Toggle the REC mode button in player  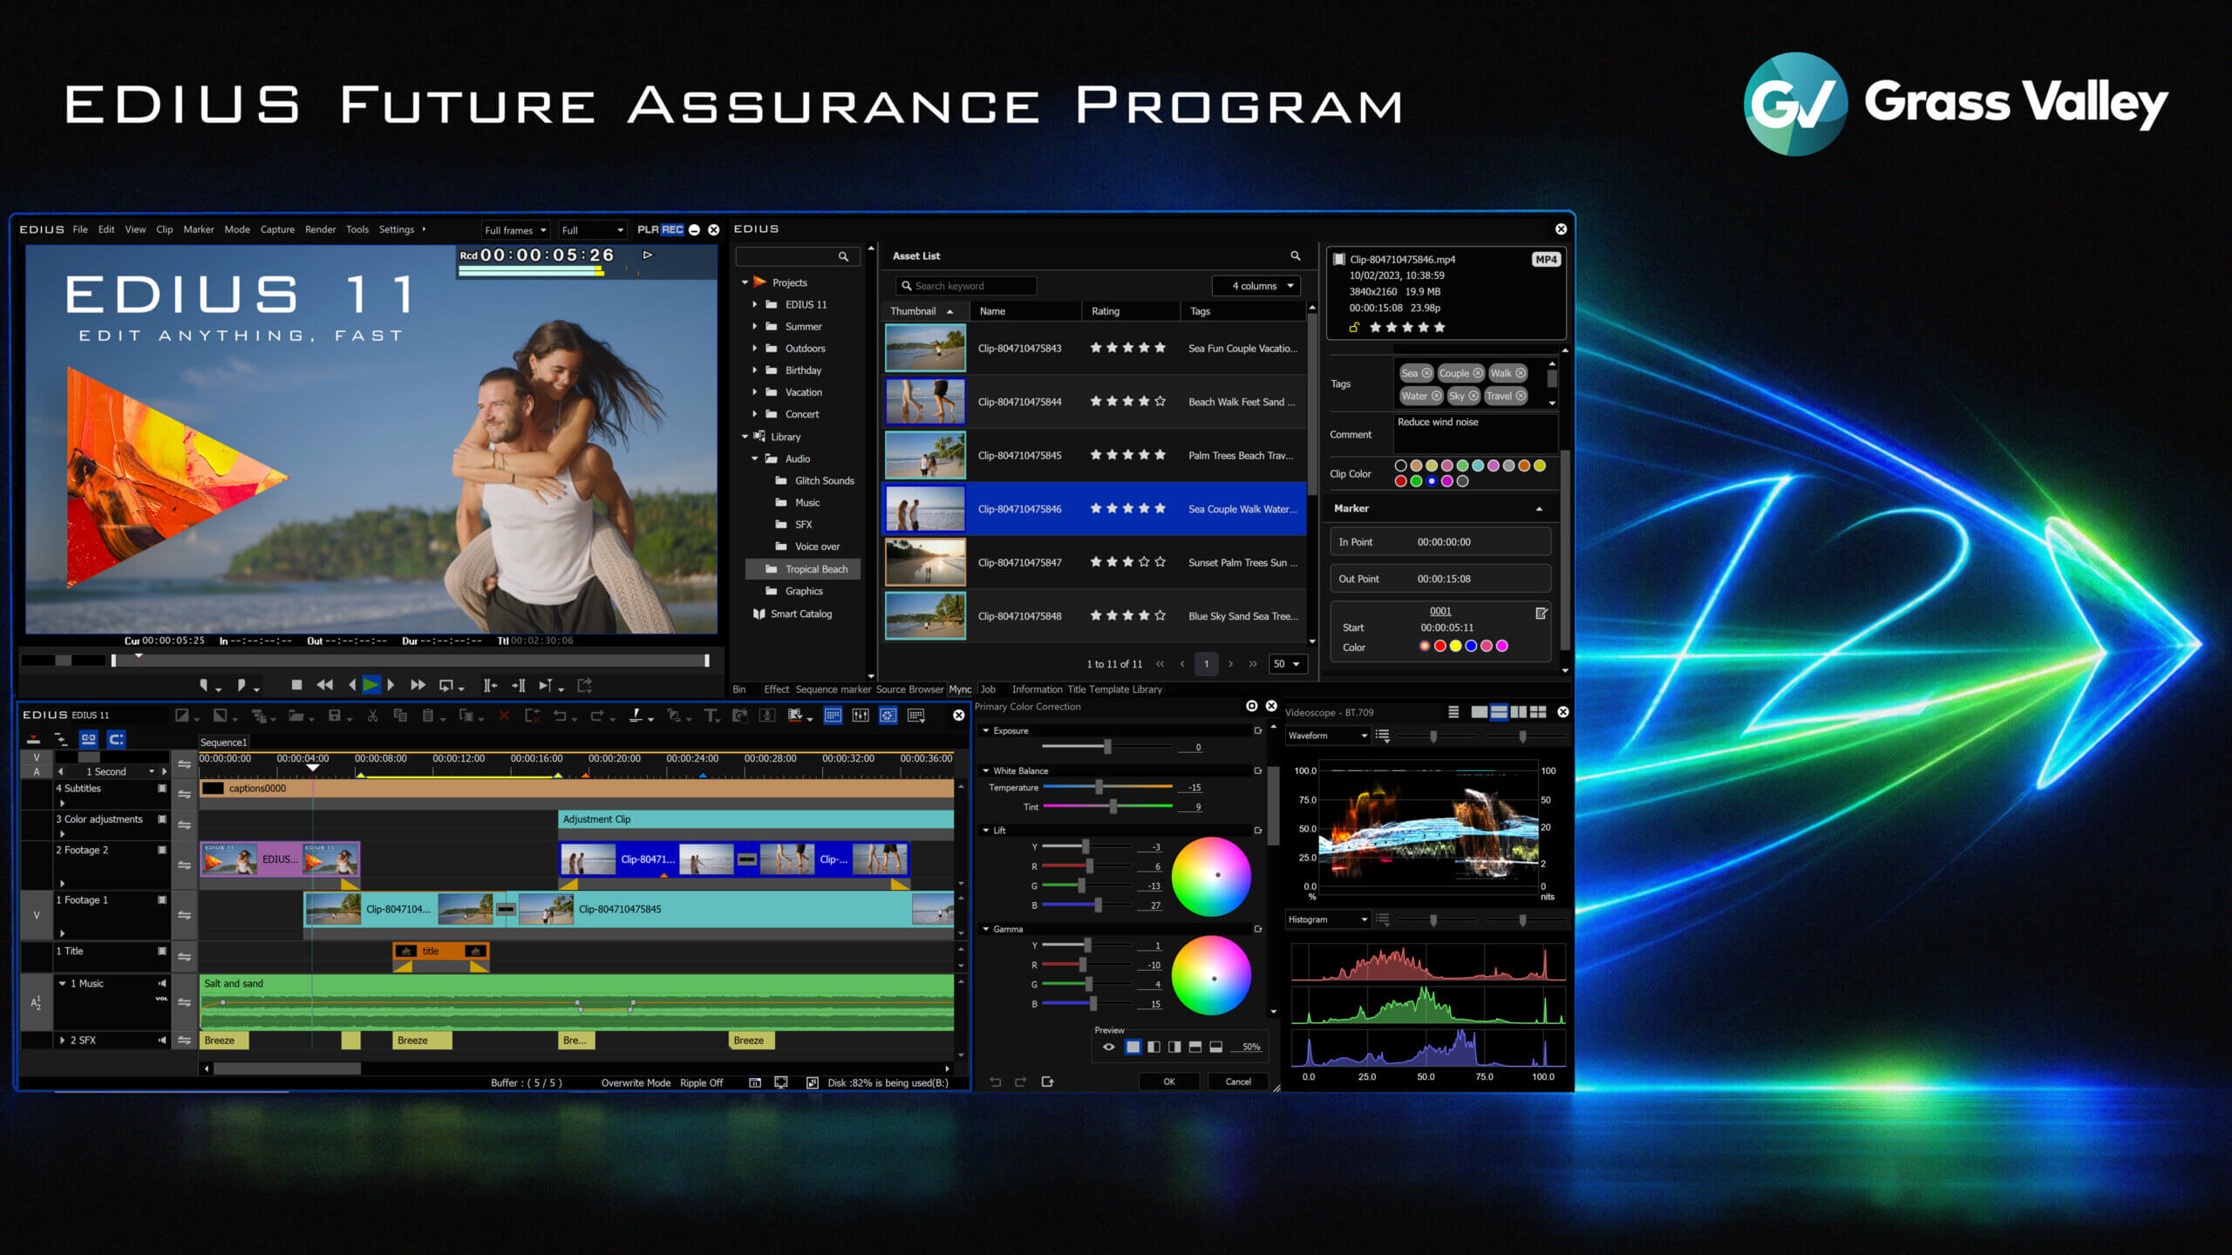tap(672, 230)
